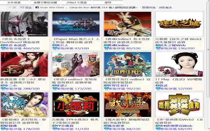The height and width of the screenshot is (131, 210).
Task: Open Liang-de Kuo's profile link
Action: tap(79, 8)
